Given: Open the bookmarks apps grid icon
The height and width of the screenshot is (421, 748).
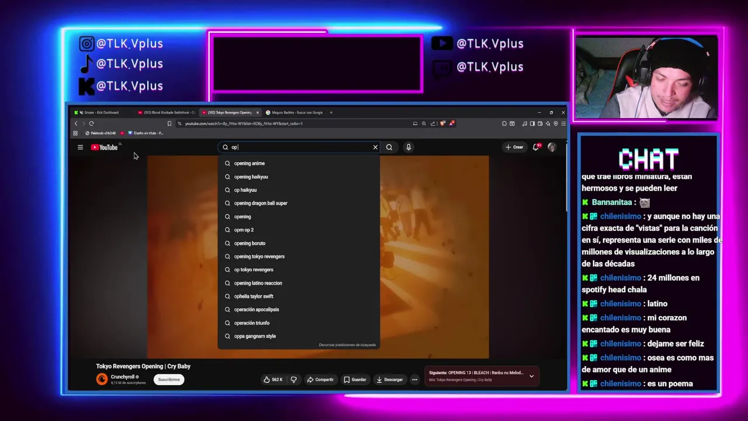Looking at the screenshot, I should [x=75, y=133].
